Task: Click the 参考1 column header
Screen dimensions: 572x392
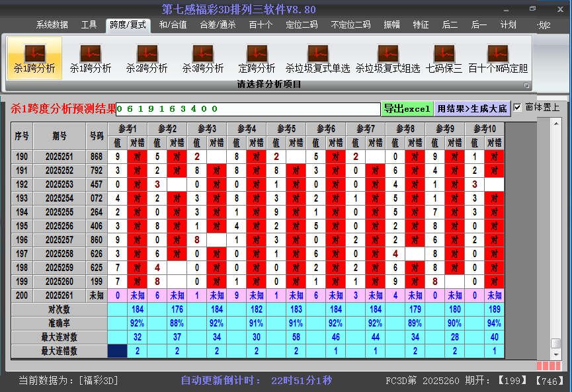Action: point(128,129)
